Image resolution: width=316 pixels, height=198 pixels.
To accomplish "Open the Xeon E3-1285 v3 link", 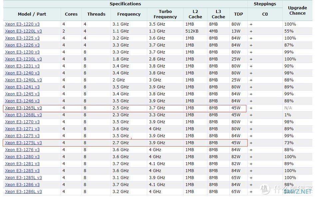I will click(22, 170).
